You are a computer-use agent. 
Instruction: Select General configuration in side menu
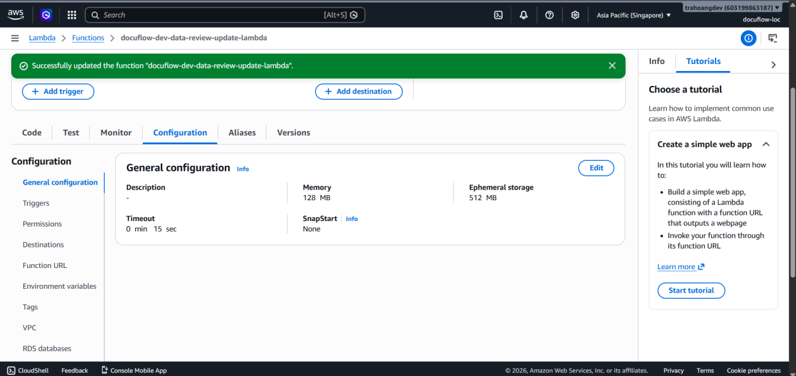[x=60, y=183]
